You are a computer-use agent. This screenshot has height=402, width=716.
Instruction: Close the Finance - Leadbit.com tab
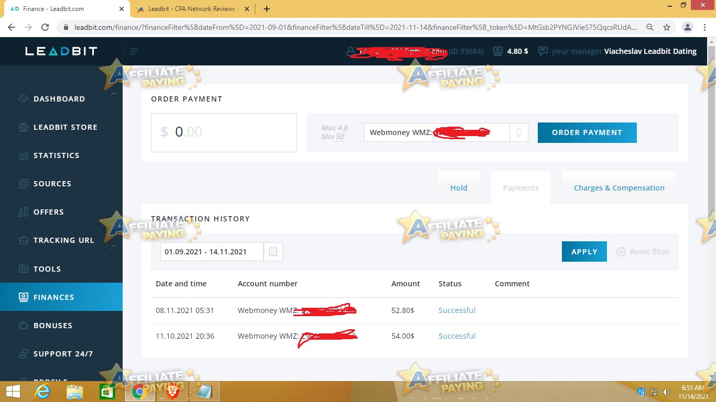(x=122, y=9)
